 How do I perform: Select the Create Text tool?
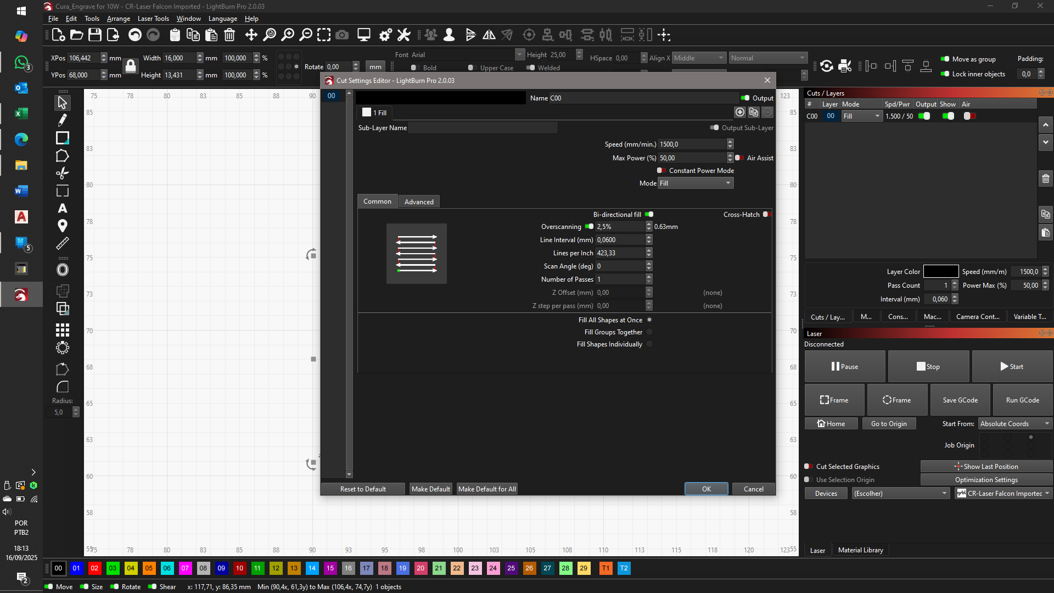(63, 209)
